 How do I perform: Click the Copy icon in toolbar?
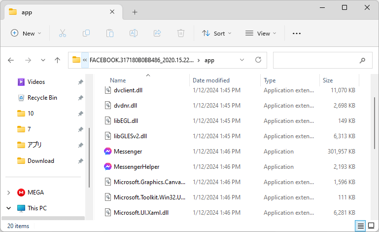tap(86, 33)
